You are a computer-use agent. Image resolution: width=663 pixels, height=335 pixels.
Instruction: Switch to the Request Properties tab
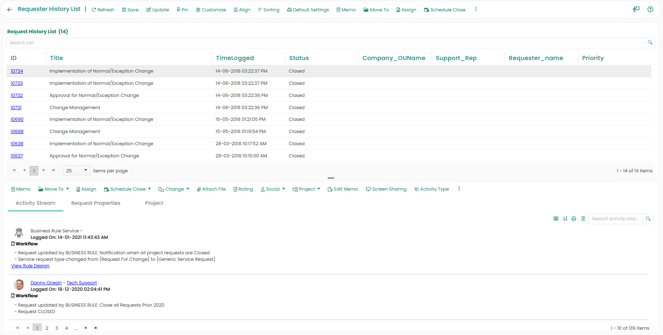(96, 203)
